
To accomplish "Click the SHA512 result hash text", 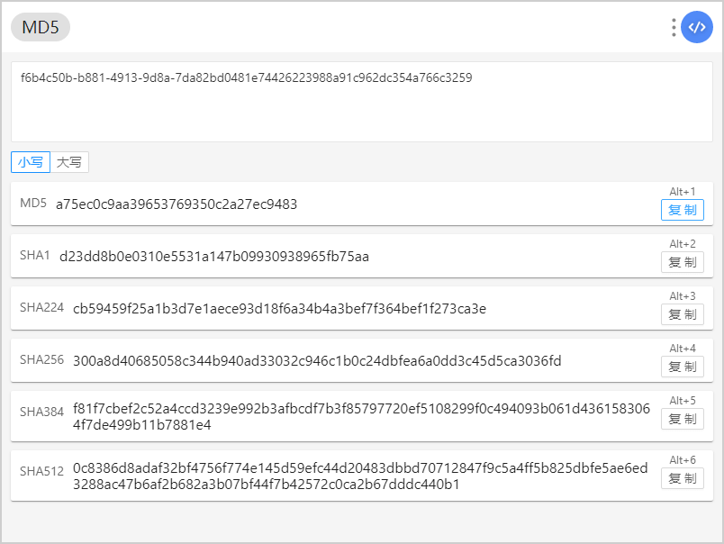I will 360,476.
